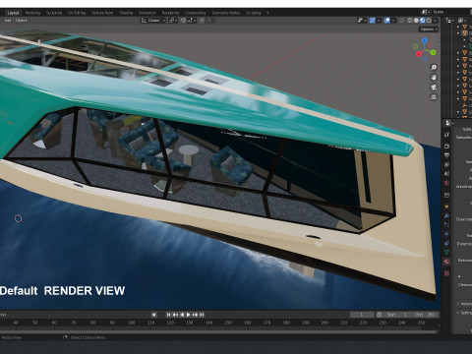Switch perspective/orthographic with grid icon

pyautogui.click(x=434, y=97)
